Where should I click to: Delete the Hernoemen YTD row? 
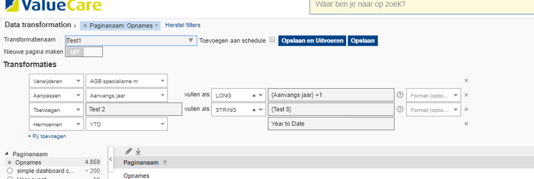pyautogui.click(x=466, y=124)
